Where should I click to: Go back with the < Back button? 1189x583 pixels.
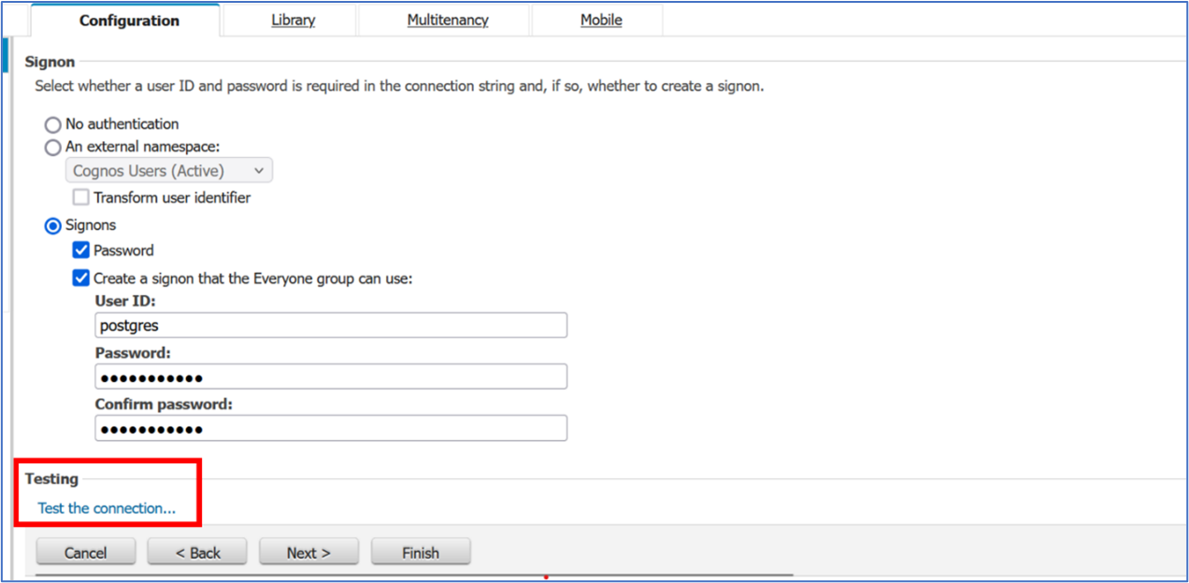(x=197, y=552)
